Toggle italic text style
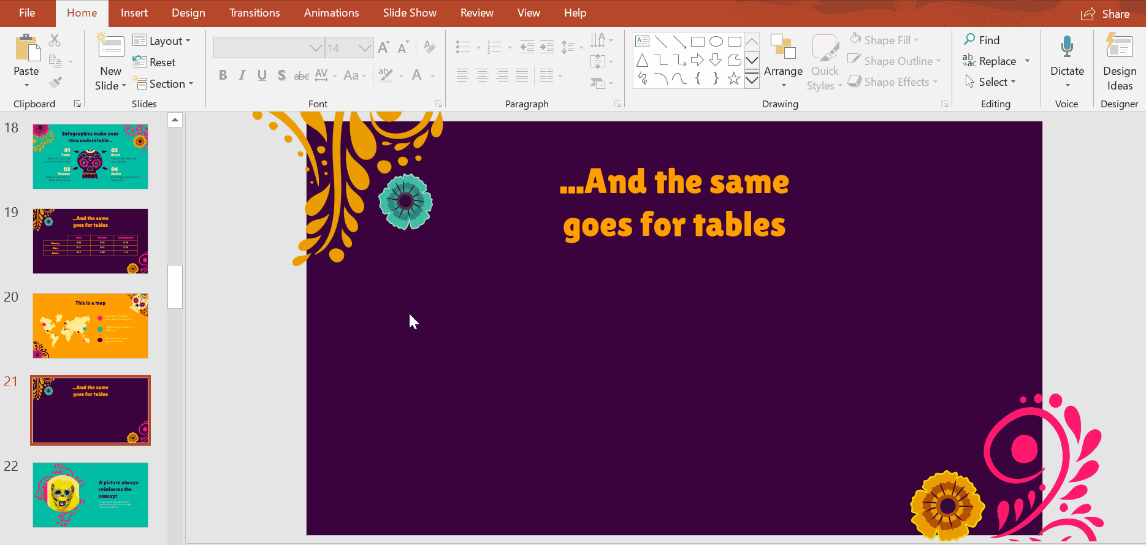Image resolution: width=1146 pixels, height=545 pixels. tap(242, 75)
